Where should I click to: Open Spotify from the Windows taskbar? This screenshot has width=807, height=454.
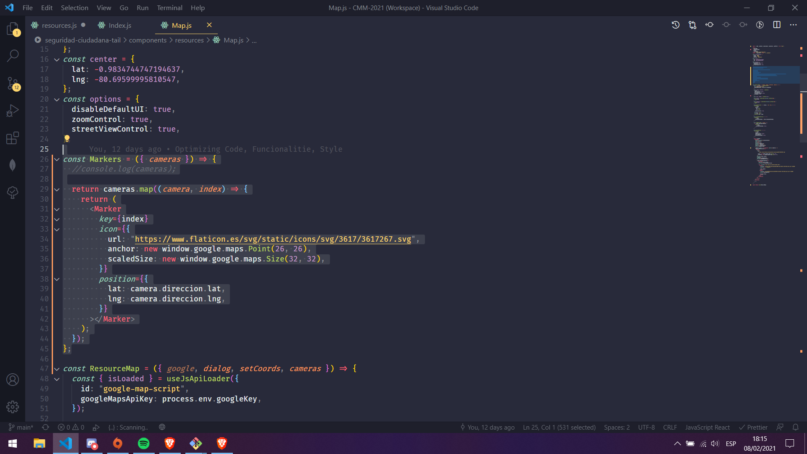pyautogui.click(x=144, y=443)
